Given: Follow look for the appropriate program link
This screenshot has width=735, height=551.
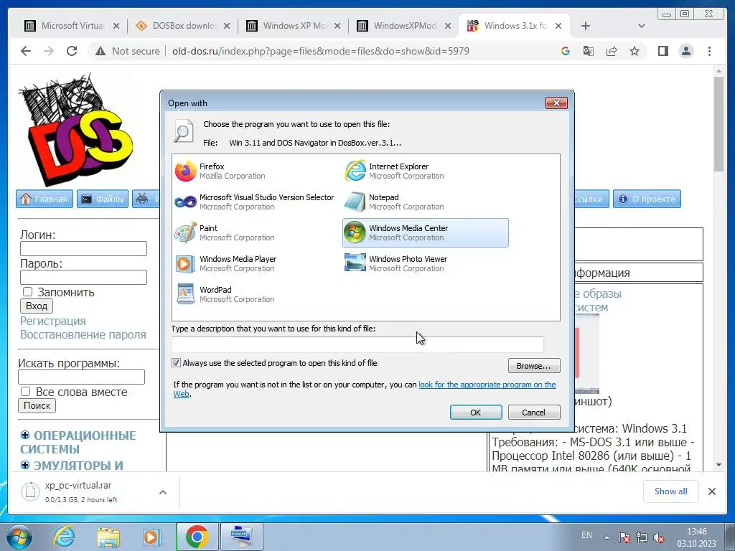Looking at the screenshot, I should [x=487, y=385].
